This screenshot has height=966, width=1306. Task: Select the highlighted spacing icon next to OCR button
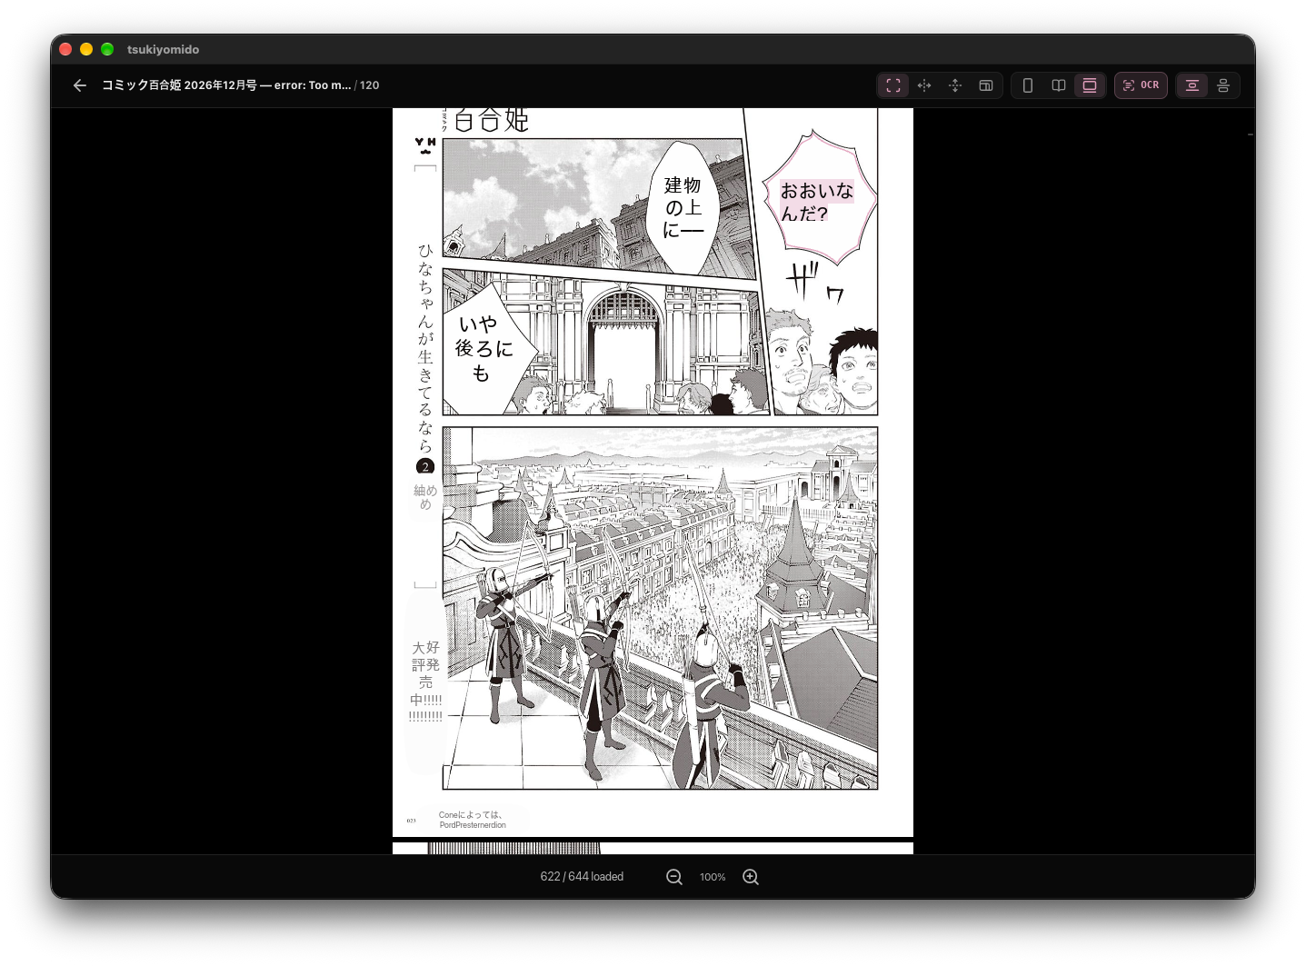tap(1192, 85)
